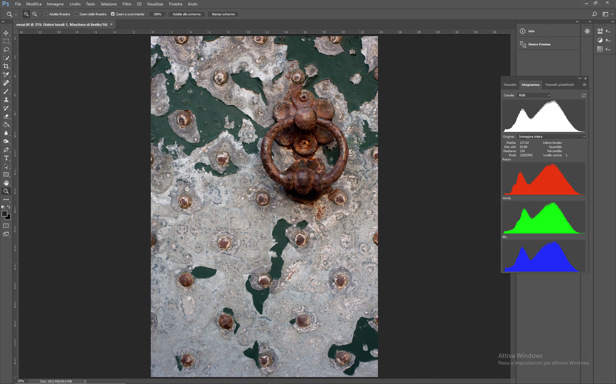Click the Adatta allo schermo button

(187, 14)
